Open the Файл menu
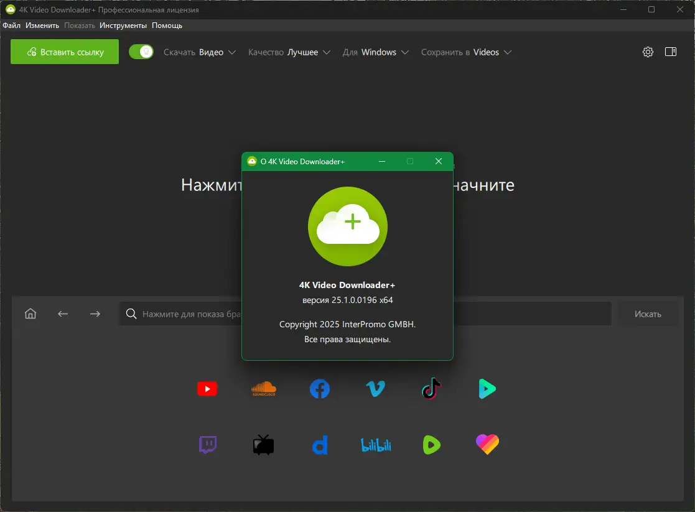 click(x=12, y=26)
